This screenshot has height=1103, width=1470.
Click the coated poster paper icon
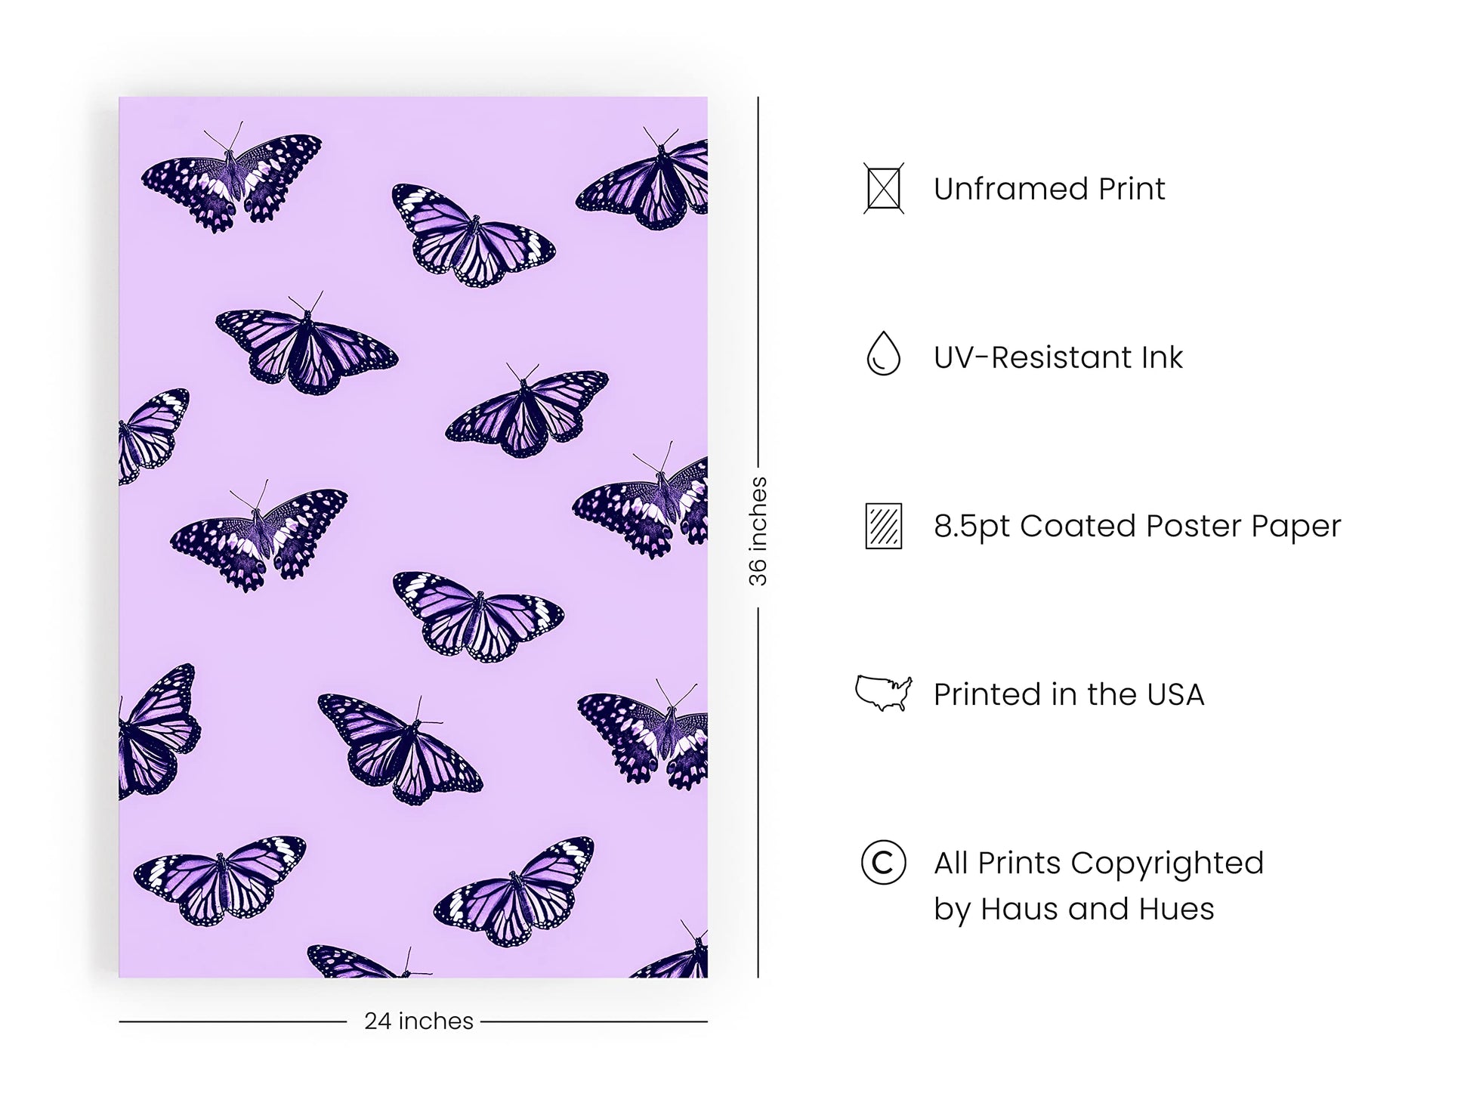pyautogui.click(x=883, y=526)
